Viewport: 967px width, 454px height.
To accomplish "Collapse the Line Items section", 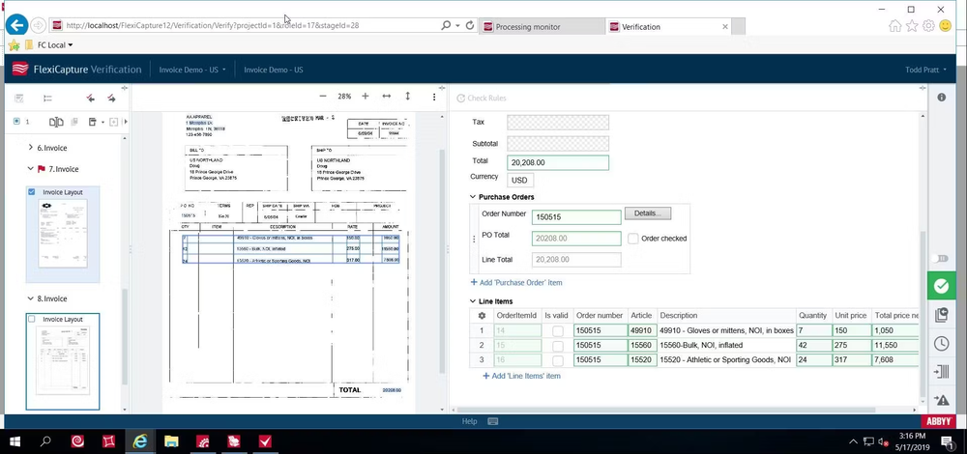I will pyautogui.click(x=473, y=301).
